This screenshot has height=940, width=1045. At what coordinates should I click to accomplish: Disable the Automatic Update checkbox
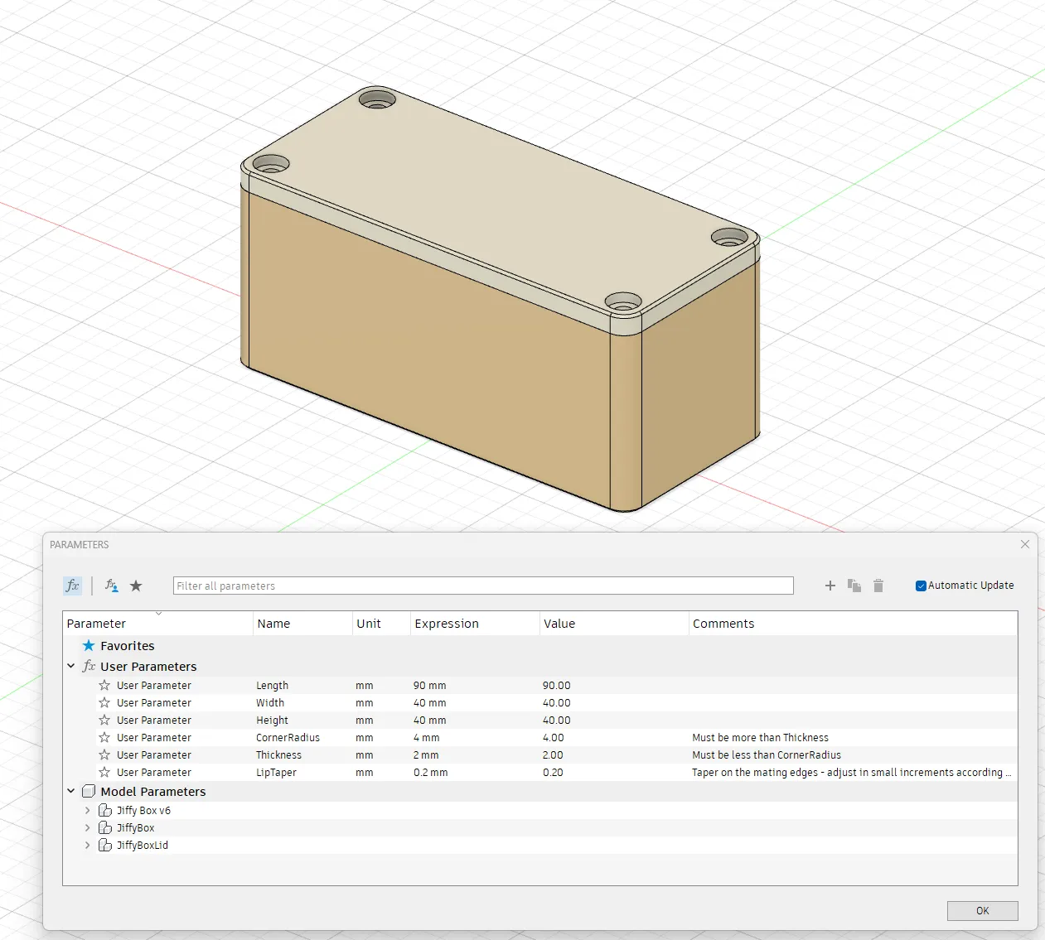point(921,586)
